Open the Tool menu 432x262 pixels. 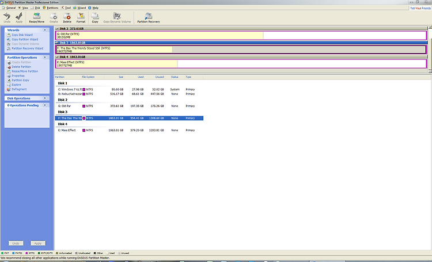66,7
